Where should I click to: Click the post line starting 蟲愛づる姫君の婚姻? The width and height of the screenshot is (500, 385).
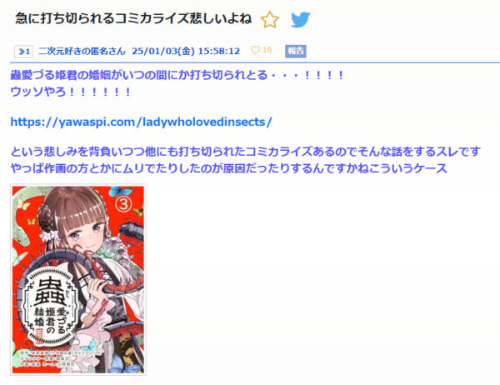tap(177, 76)
